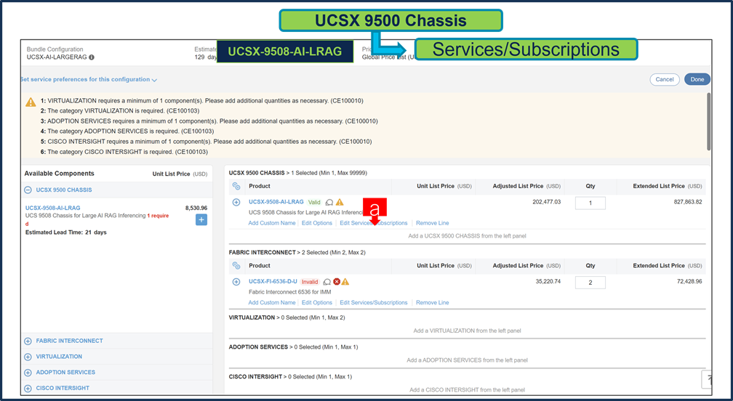Click the scroll-to-top button
The height and width of the screenshot is (401, 733).
click(x=707, y=379)
